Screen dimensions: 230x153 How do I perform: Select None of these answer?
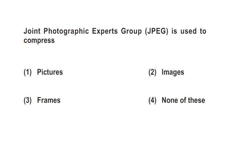pos(183,100)
